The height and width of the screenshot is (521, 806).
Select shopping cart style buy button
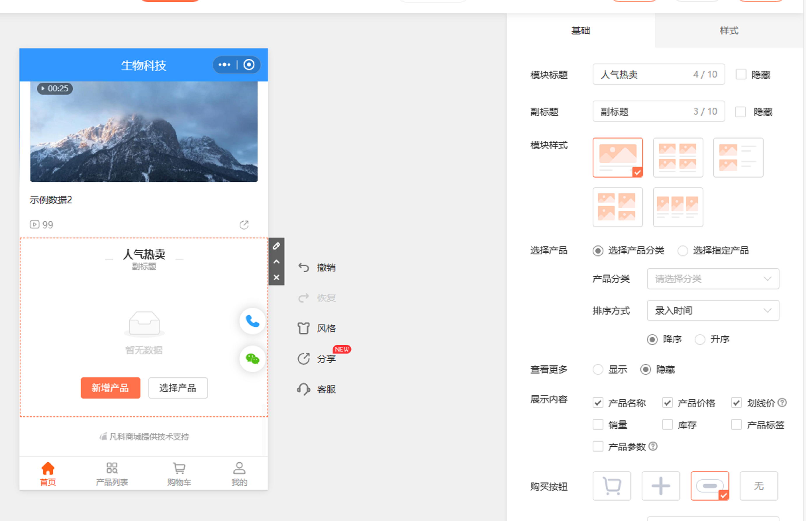click(611, 486)
